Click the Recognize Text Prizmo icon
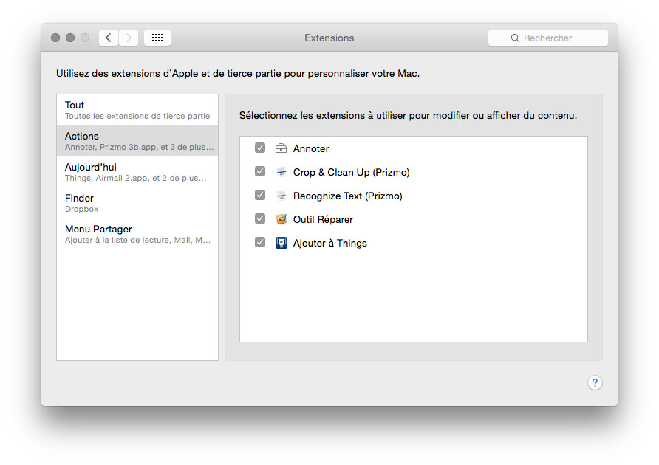This screenshot has height=465, width=659. [281, 196]
